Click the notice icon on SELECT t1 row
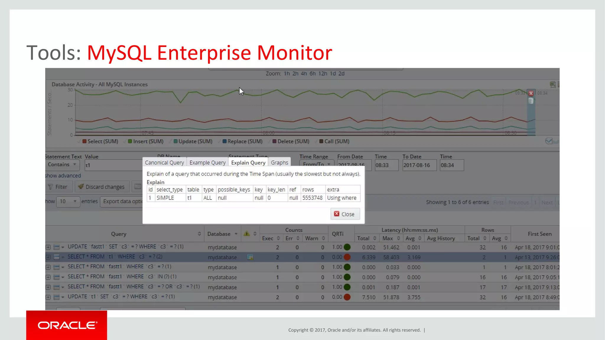Viewport: 605px width, 340px height. (250, 257)
